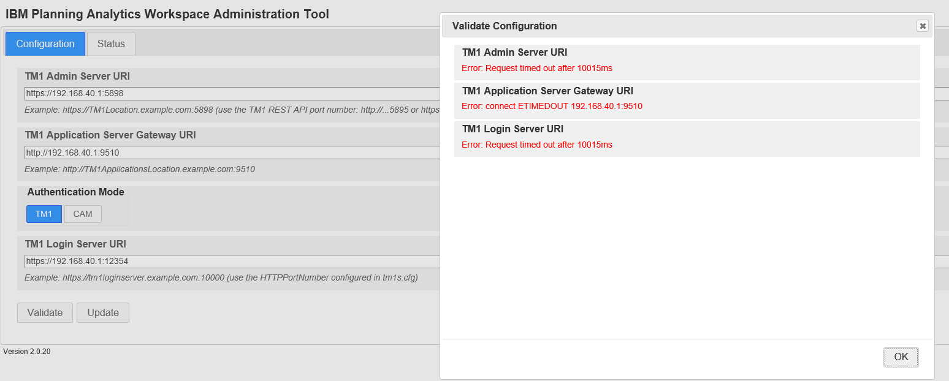This screenshot has height=381, width=949.
Task: Focus TM1 Application Server Gateway URI field
Action: click(x=232, y=153)
